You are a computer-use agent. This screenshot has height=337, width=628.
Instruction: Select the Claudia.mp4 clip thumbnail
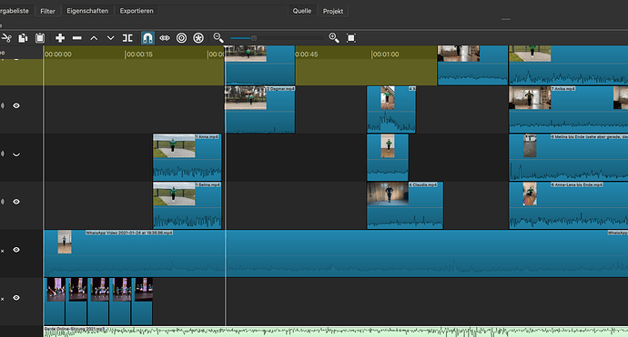[x=388, y=193]
